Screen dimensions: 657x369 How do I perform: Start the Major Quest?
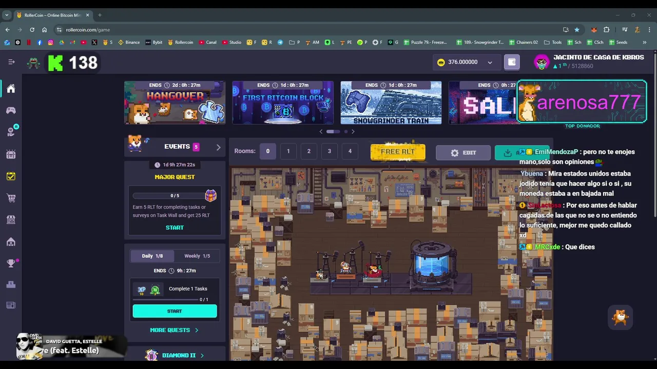[175, 228]
